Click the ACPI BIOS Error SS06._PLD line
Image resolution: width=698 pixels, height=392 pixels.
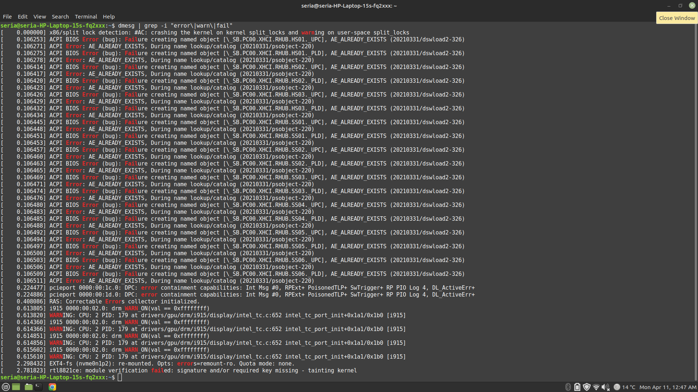click(x=233, y=274)
